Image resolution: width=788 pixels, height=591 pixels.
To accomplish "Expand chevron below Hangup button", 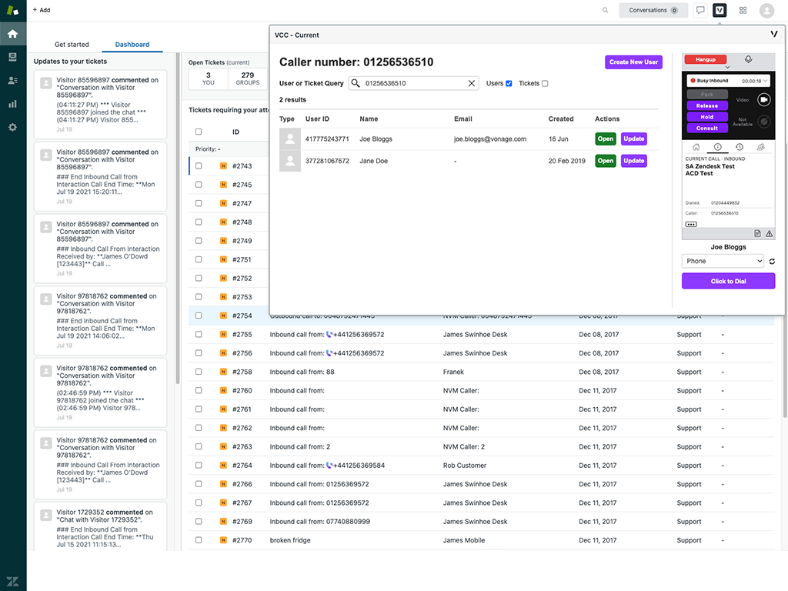I will (x=727, y=68).
